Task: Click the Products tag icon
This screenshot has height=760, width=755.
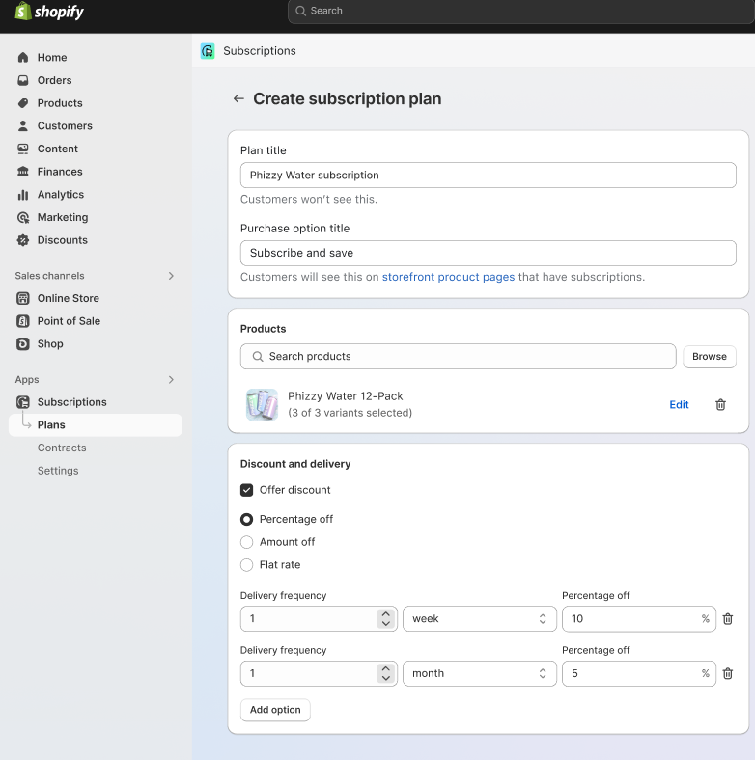Action: click(x=23, y=103)
